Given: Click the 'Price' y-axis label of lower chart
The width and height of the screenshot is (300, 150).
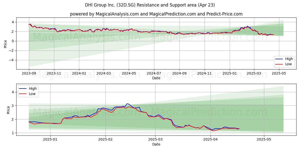Looking at the screenshot, I should tap(8, 110).
